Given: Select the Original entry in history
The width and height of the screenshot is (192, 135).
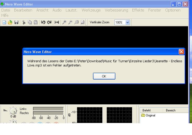Looking at the screenshot, I should pos(151,115).
